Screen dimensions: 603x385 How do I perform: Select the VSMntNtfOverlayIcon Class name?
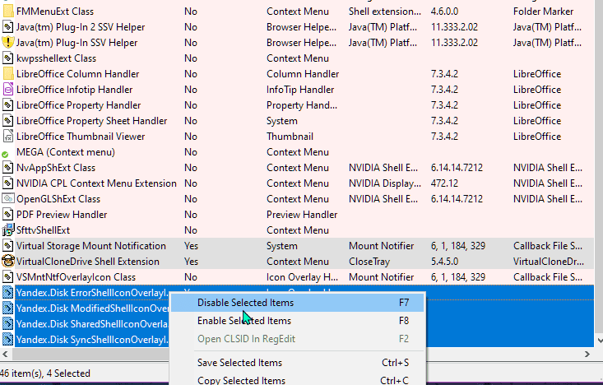[76, 277]
